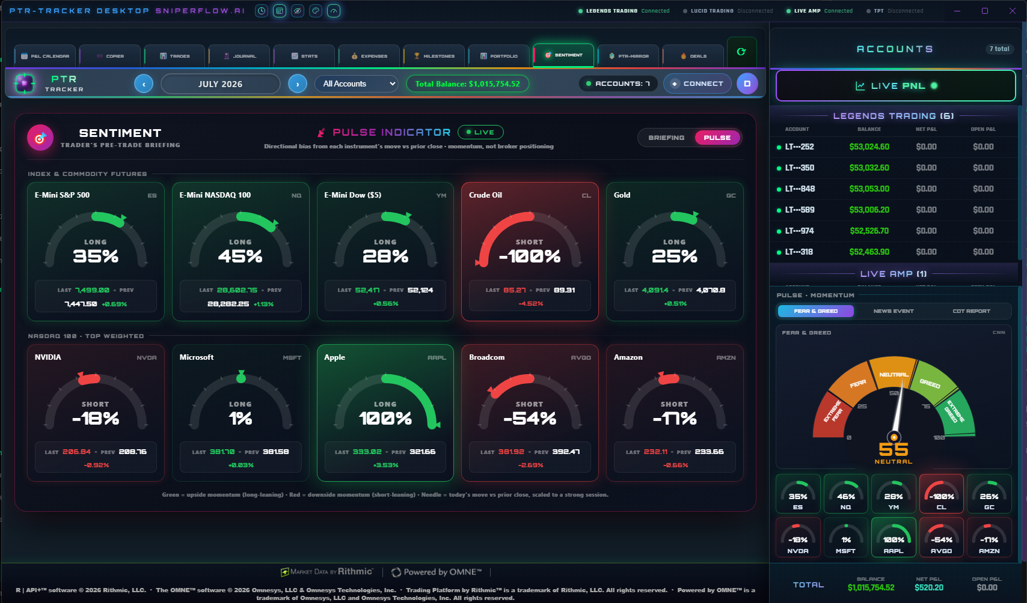Switch to BRIEFING view

666,138
